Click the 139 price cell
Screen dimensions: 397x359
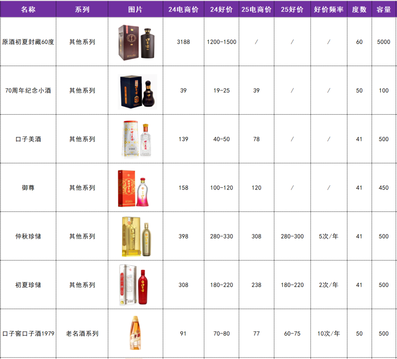(x=183, y=139)
